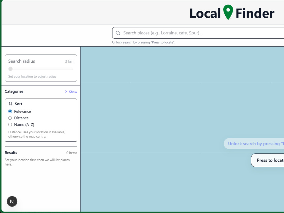This screenshot has width=284, height=213.
Task: Click 'Set your location first' results message
Action: coord(37,162)
